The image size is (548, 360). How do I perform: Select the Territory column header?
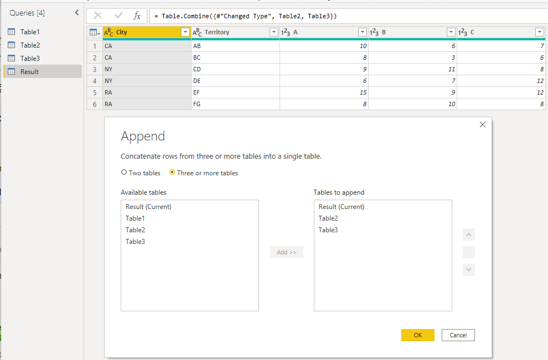pyautogui.click(x=236, y=32)
